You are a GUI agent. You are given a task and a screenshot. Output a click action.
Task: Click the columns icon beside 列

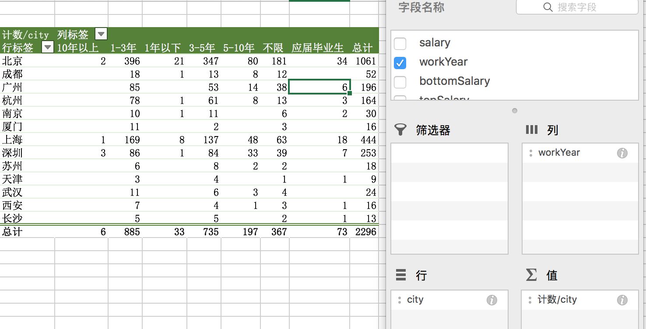pos(531,129)
